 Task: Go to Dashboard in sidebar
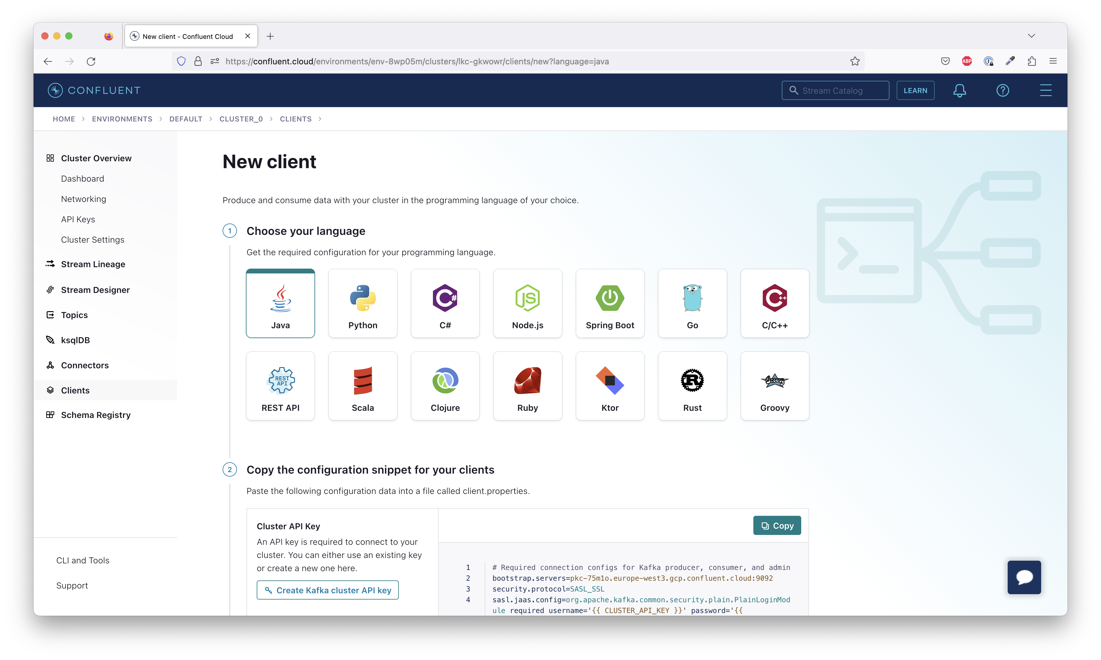click(82, 179)
